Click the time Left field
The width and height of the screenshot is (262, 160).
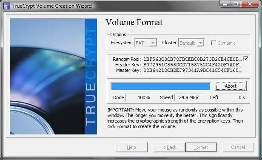pos(233,97)
